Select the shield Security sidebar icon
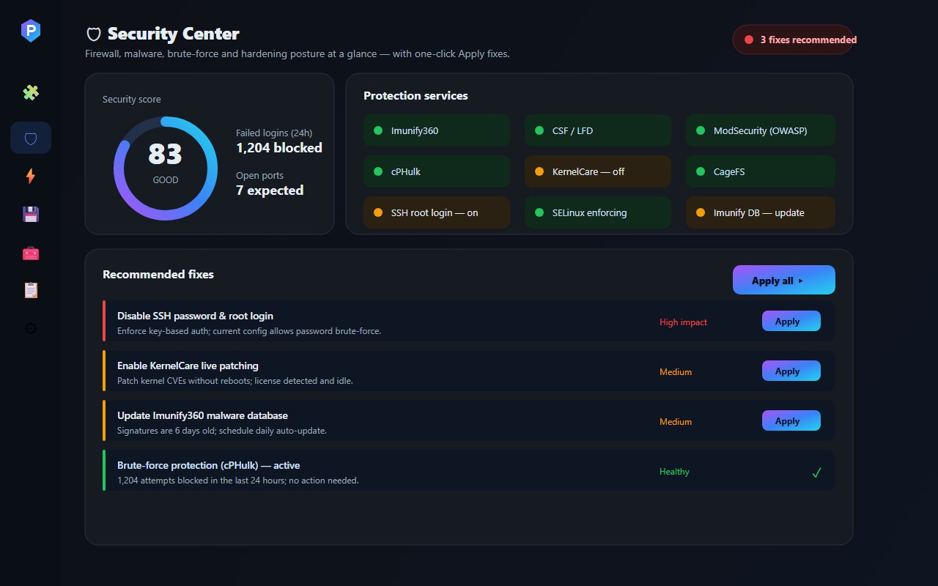Image resolution: width=938 pixels, height=586 pixels. pyautogui.click(x=31, y=138)
